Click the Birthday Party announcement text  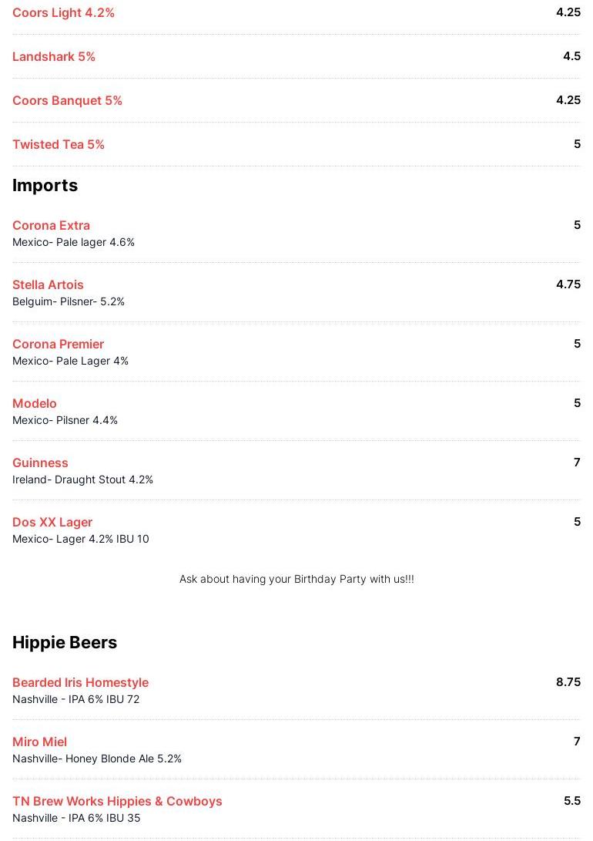click(x=296, y=579)
